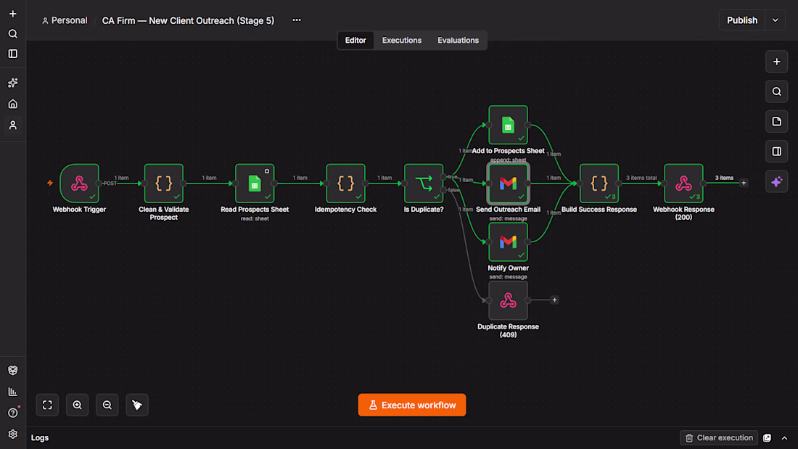The image size is (798, 449).
Task: Fit workflow to view
Action: [47, 405]
